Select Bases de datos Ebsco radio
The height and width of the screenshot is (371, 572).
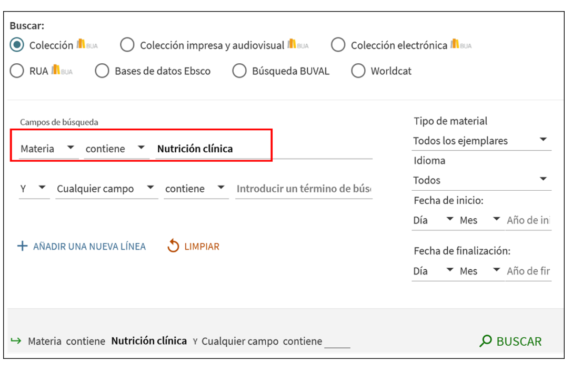(102, 71)
